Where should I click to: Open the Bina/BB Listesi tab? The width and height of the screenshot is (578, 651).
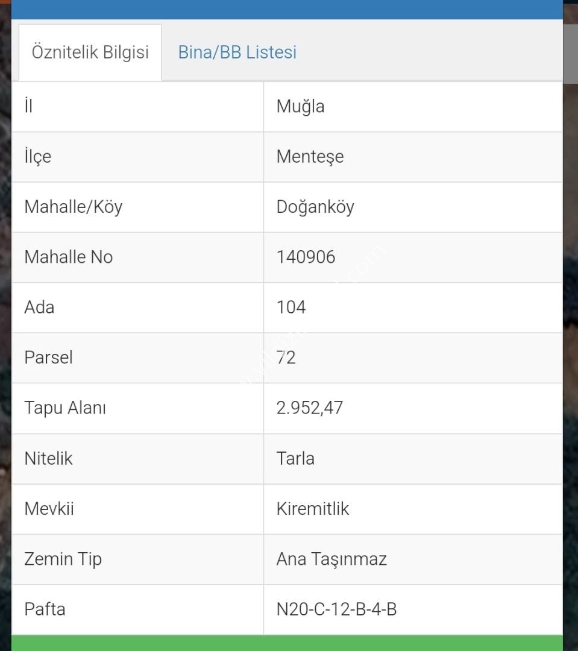(237, 52)
